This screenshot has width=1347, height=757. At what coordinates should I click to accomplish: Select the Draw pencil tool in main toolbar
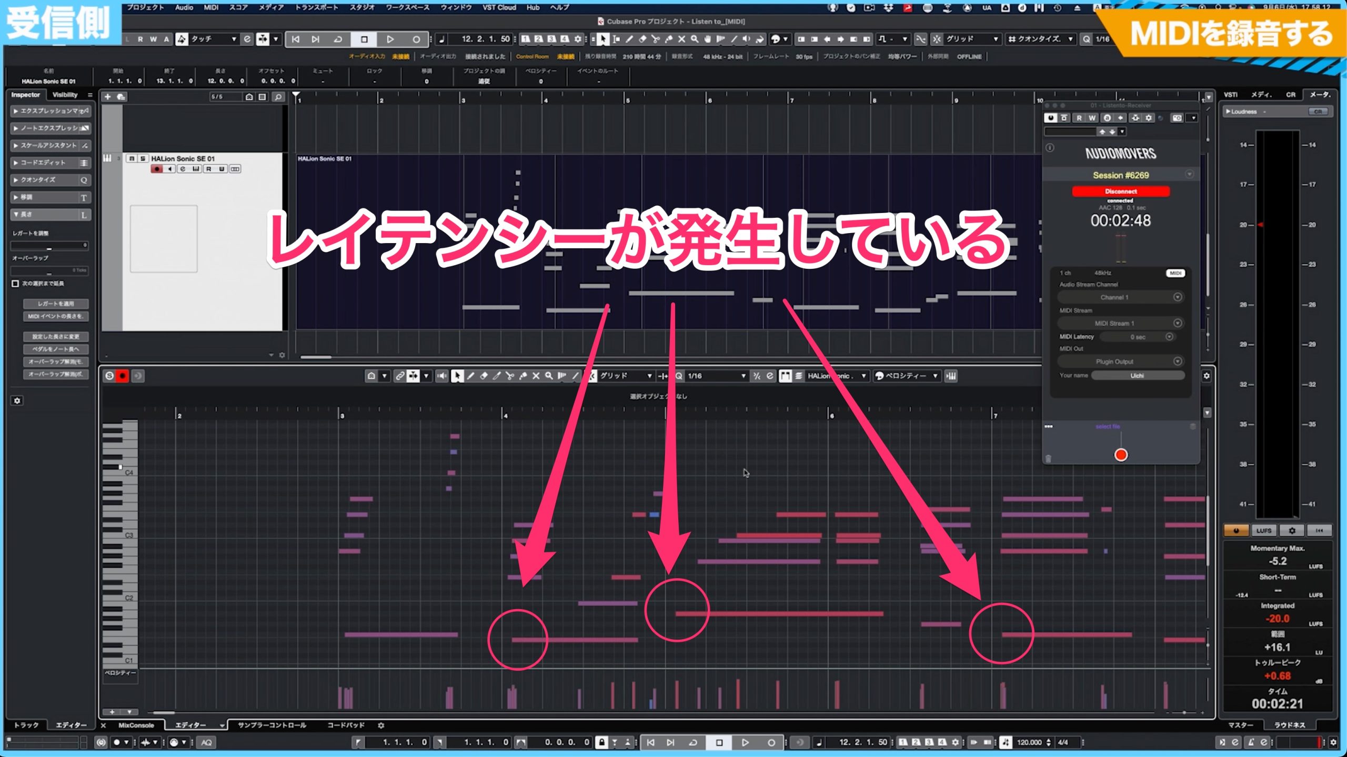pos(629,39)
